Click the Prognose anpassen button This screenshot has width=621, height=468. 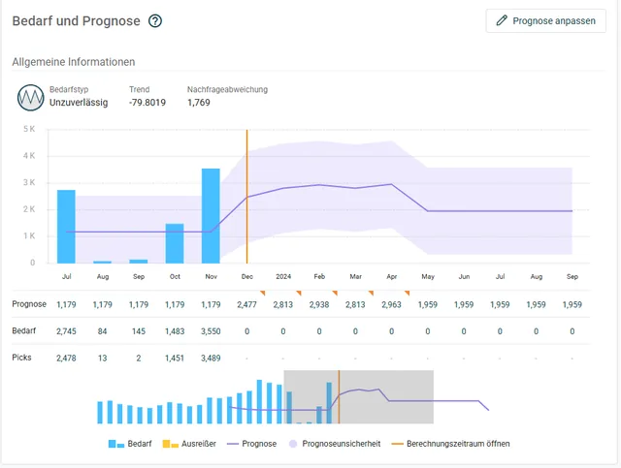pyautogui.click(x=545, y=21)
